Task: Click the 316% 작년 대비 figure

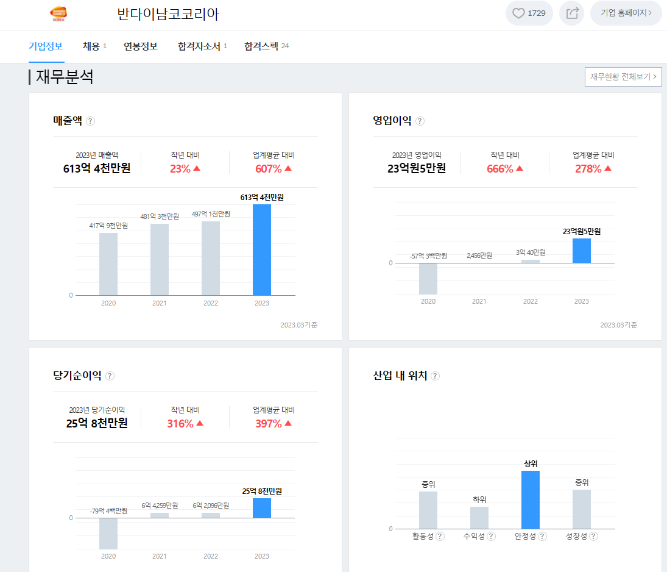Action: click(185, 423)
